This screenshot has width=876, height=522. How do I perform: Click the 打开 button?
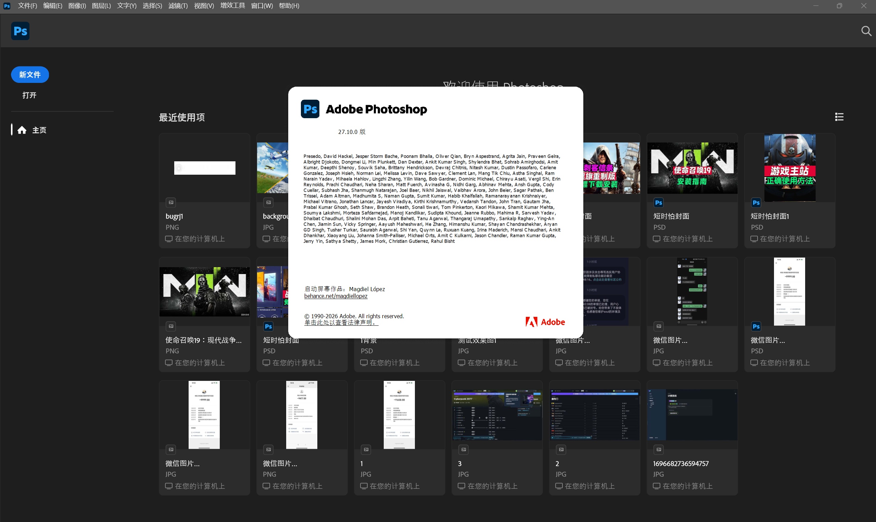[29, 95]
